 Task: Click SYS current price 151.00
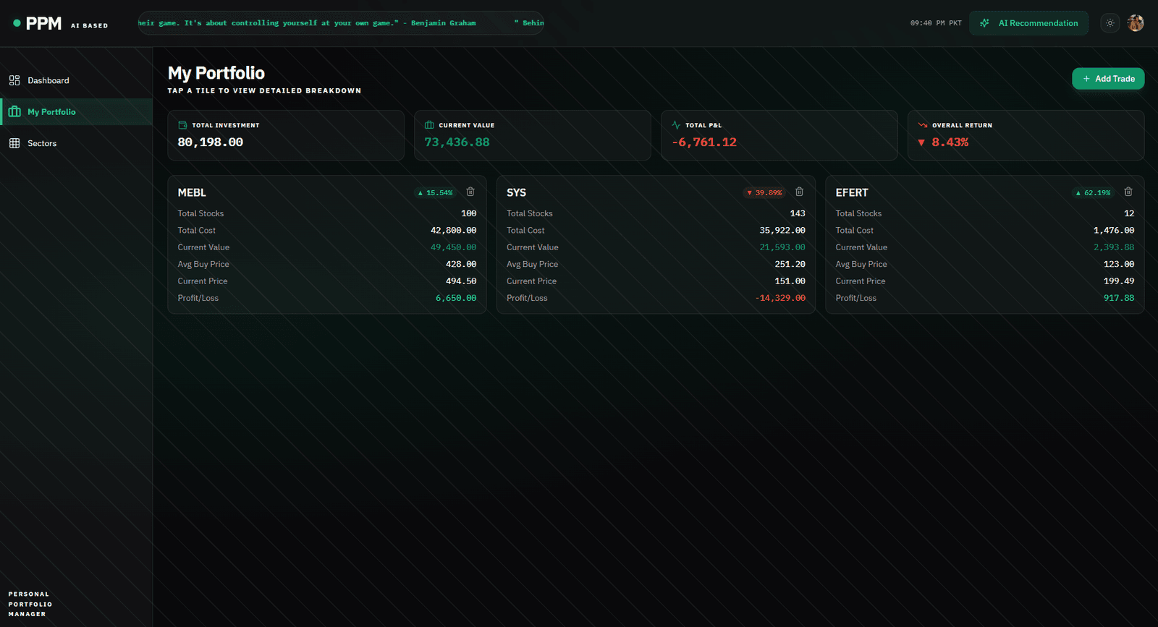click(x=790, y=281)
